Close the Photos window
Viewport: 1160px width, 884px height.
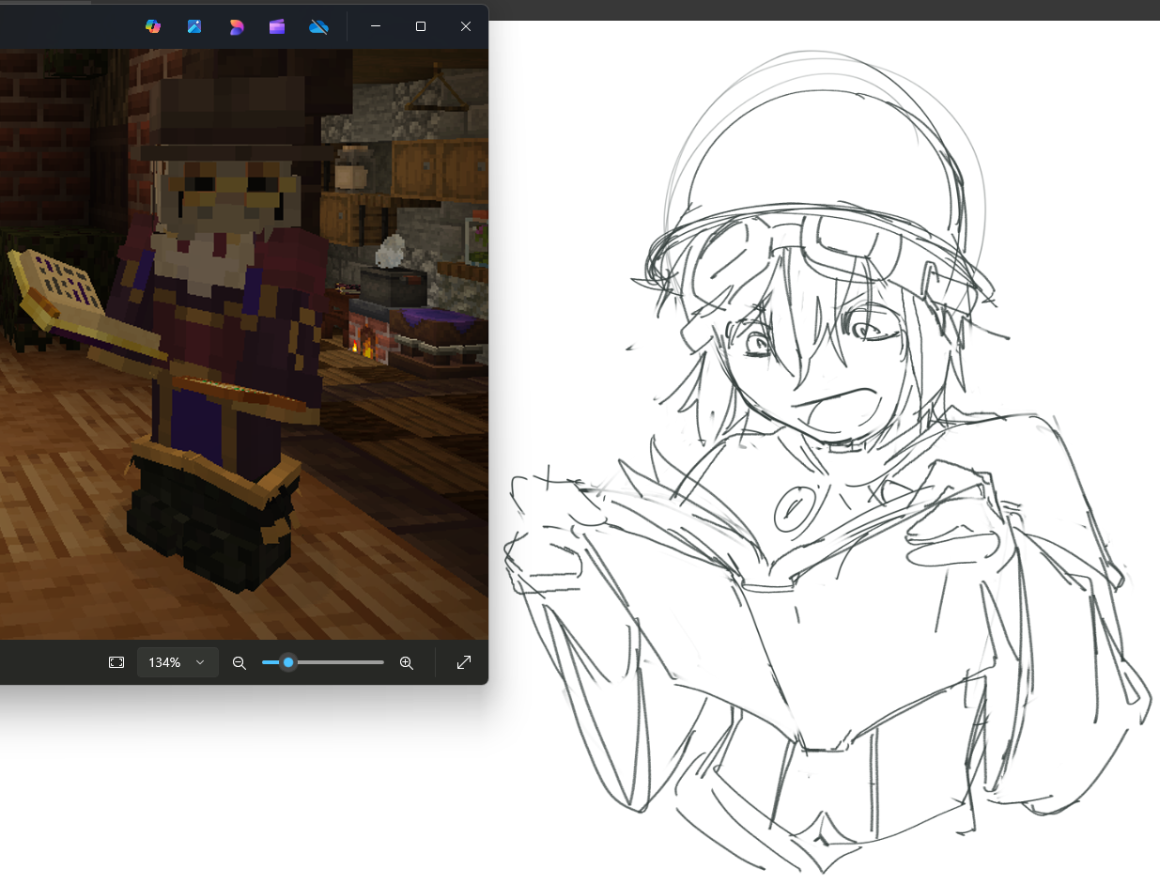click(466, 26)
